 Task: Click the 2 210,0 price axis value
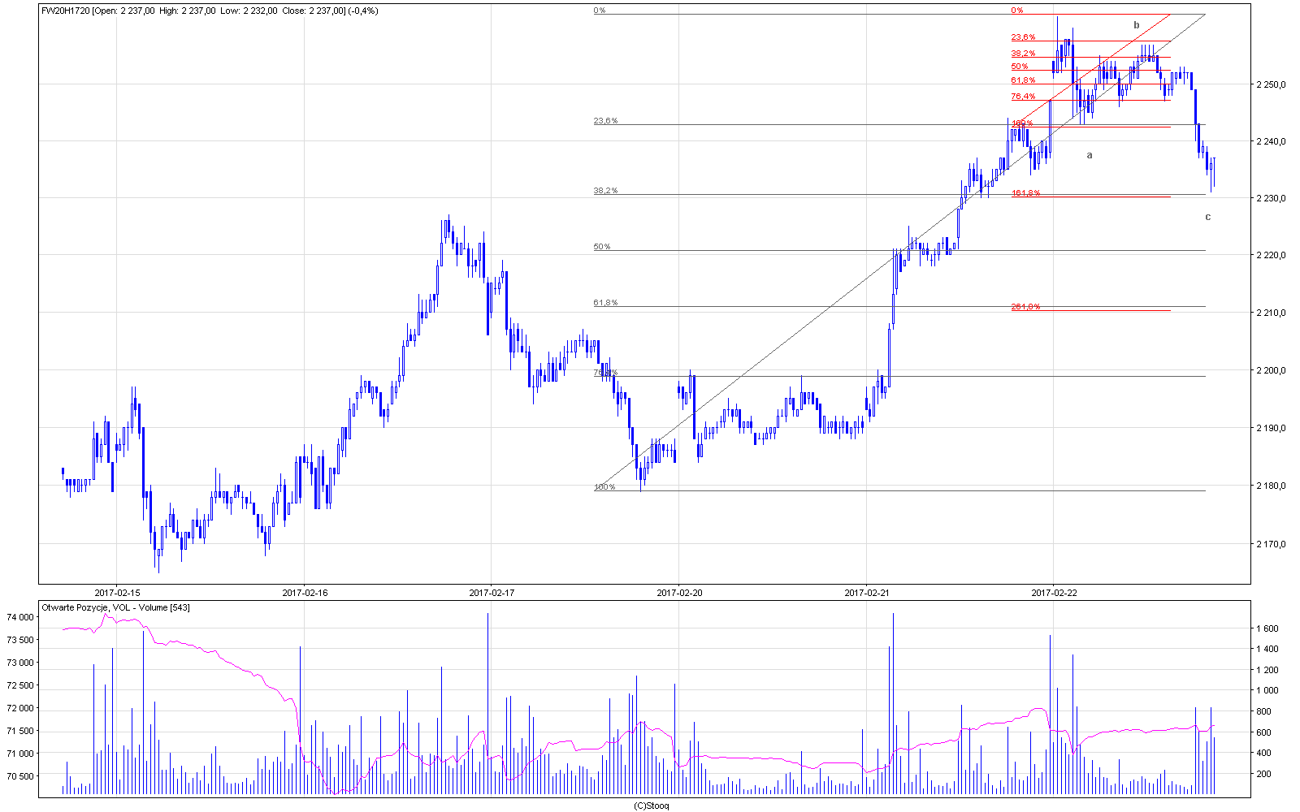(1270, 313)
